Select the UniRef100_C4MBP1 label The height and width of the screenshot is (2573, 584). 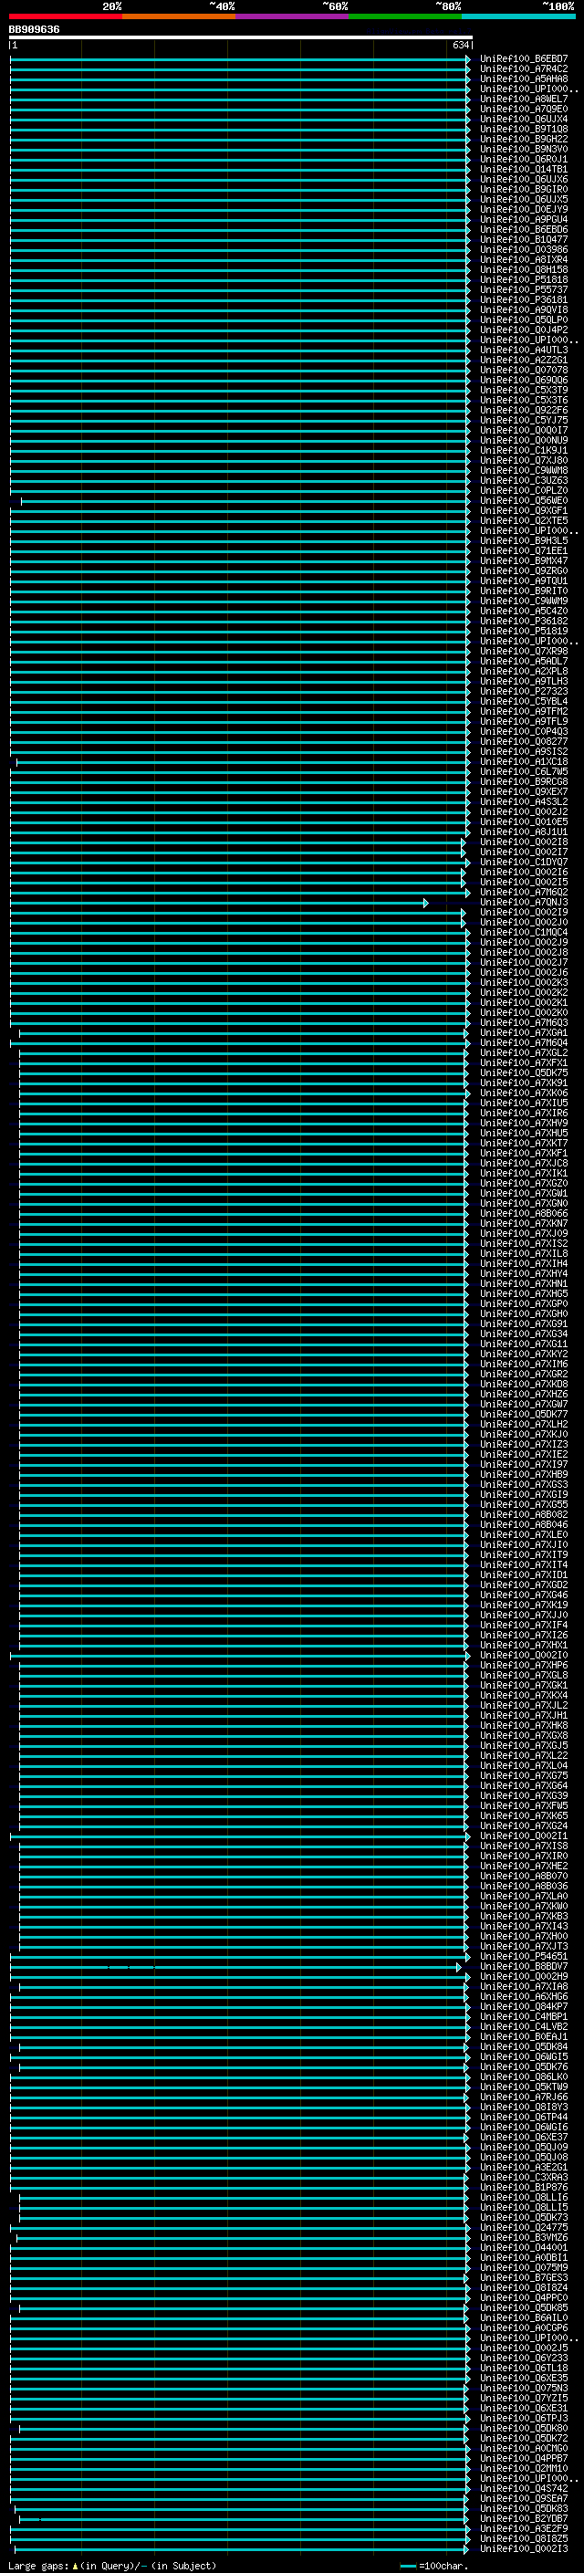tap(523, 2016)
